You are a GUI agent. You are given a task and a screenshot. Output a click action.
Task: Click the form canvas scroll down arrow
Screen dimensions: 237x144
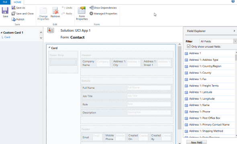click(x=180, y=143)
